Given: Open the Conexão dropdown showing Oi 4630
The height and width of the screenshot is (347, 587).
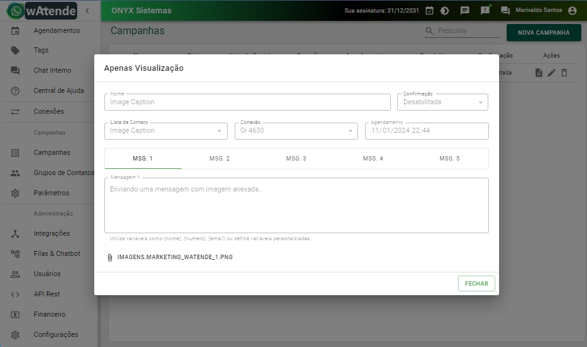Looking at the screenshot, I should point(296,131).
